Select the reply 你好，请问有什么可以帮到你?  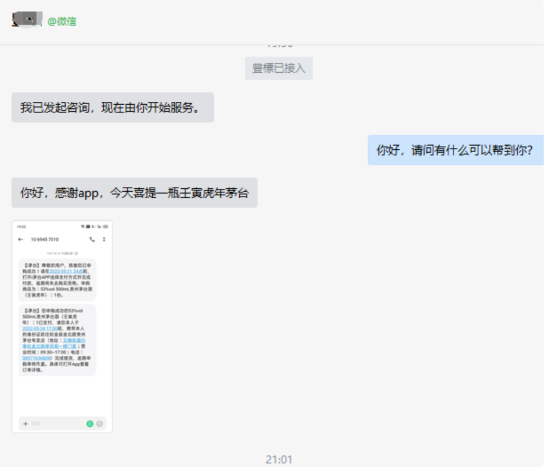pyautogui.click(x=455, y=150)
